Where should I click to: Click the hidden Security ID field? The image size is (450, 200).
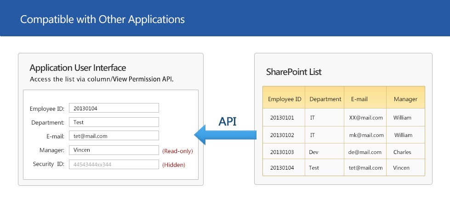click(x=114, y=164)
